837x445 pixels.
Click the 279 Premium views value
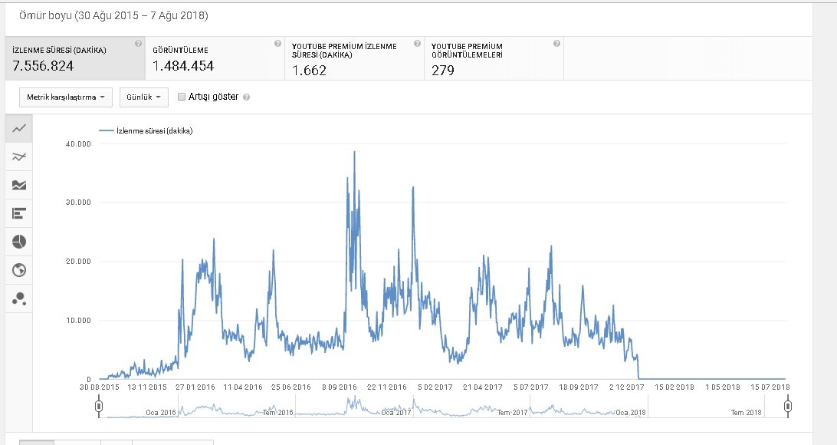point(443,70)
